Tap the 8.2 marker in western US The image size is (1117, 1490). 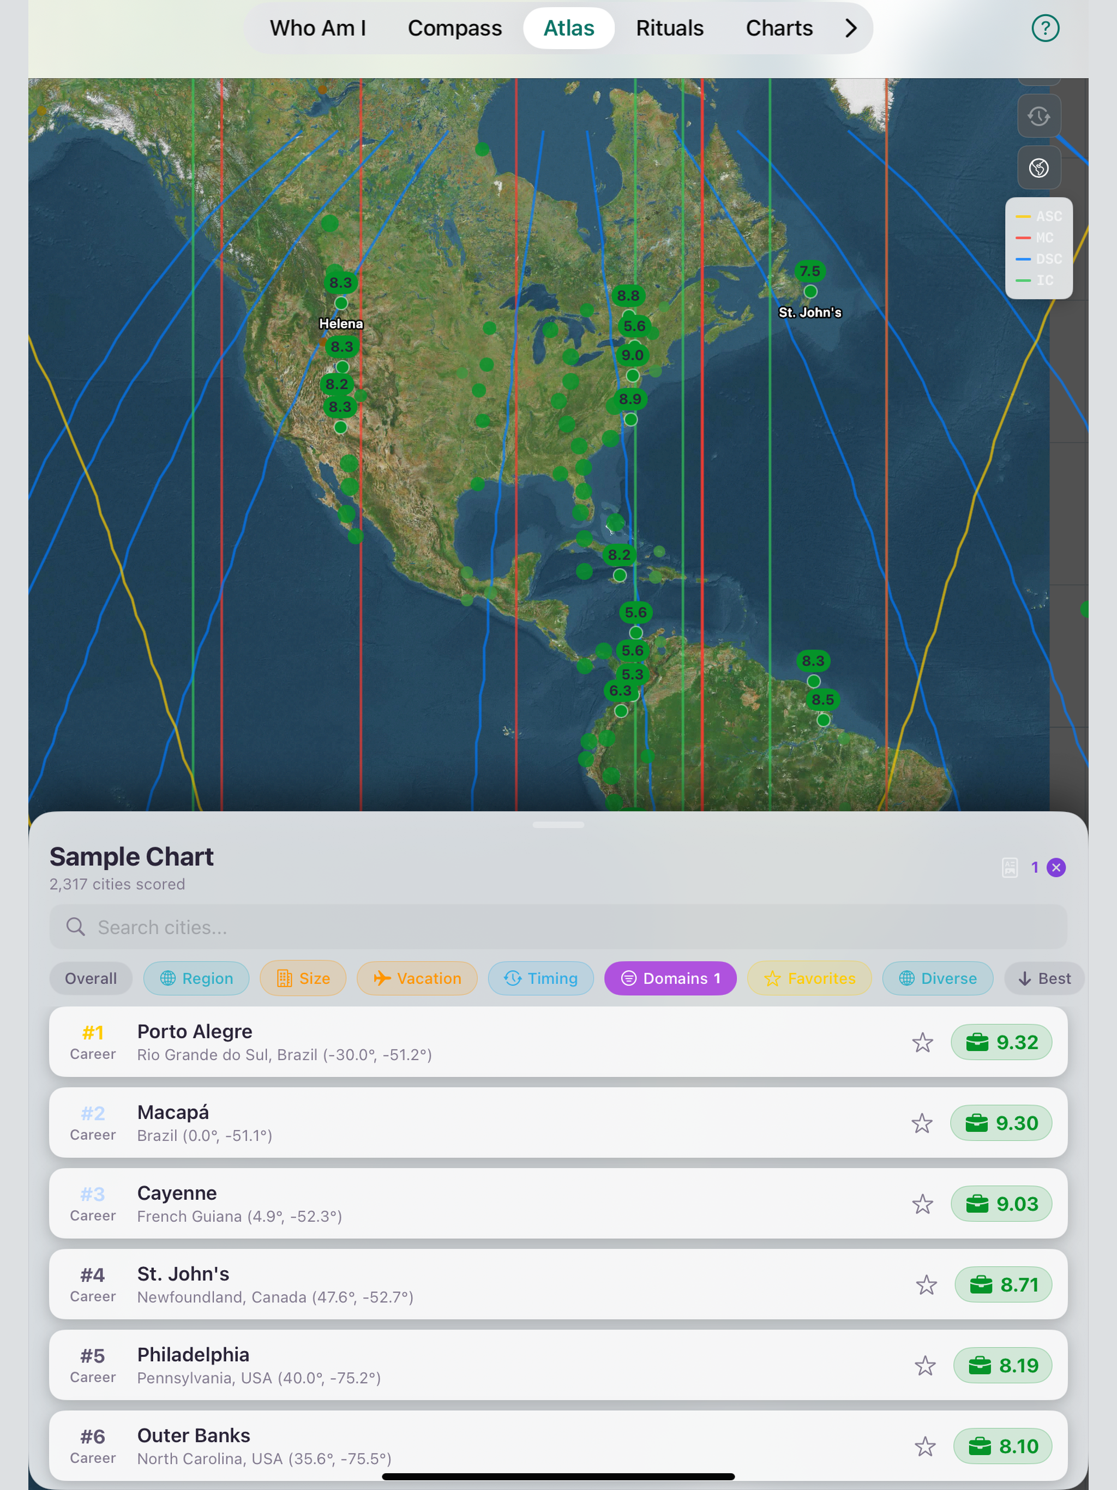(336, 384)
